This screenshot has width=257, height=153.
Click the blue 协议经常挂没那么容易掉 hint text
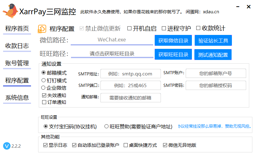(x=215, y=126)
